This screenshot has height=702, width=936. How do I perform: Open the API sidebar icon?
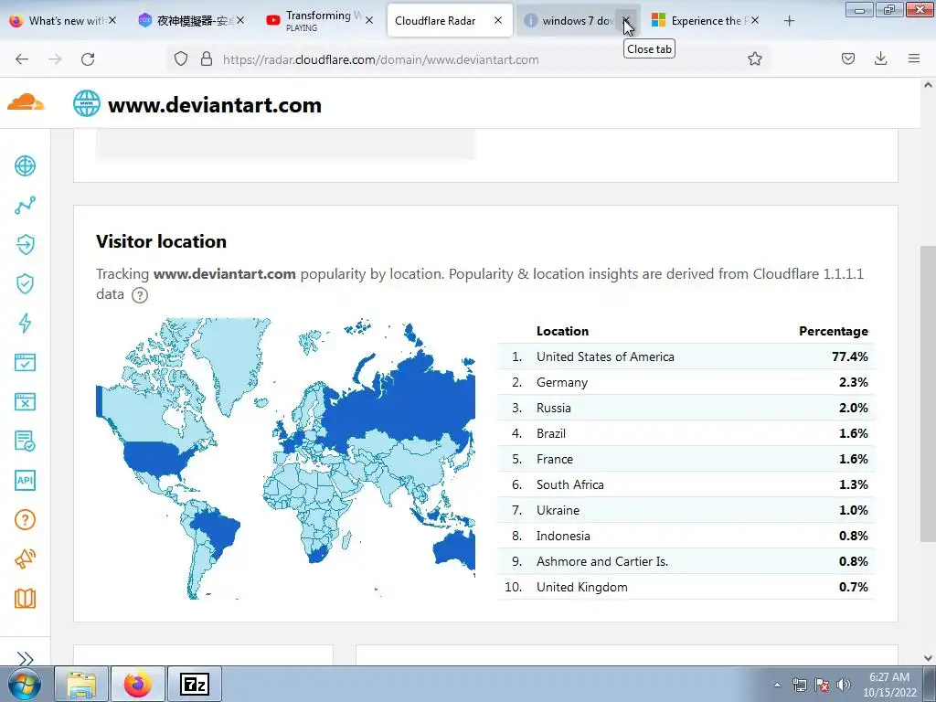pos(25,481)
